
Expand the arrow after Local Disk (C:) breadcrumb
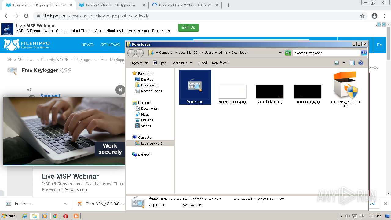pos(202,53)
